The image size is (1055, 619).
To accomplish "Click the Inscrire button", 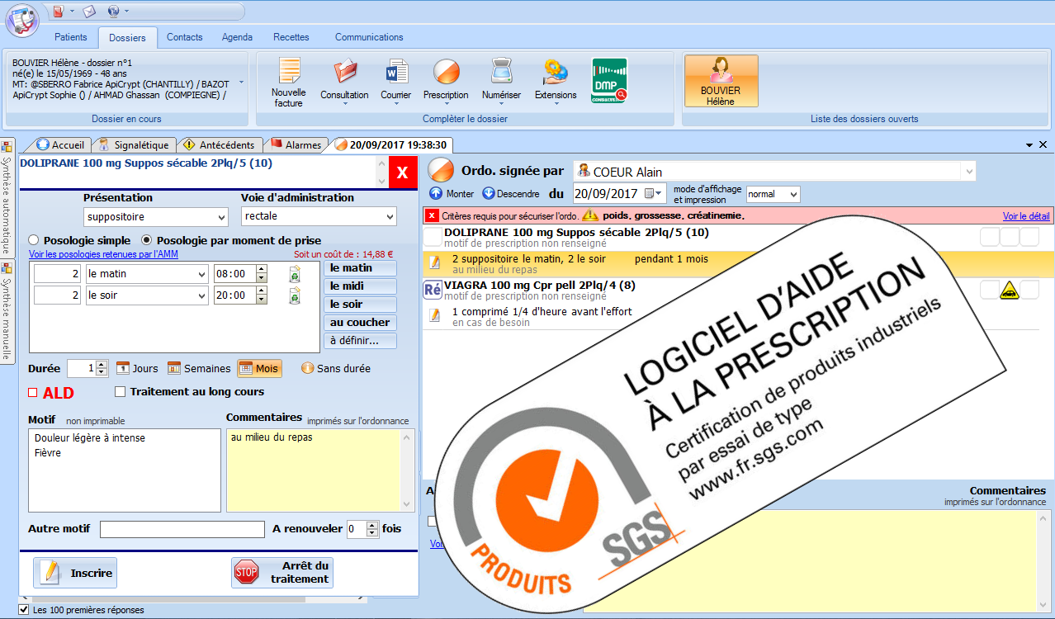I will tap(75, 573).
